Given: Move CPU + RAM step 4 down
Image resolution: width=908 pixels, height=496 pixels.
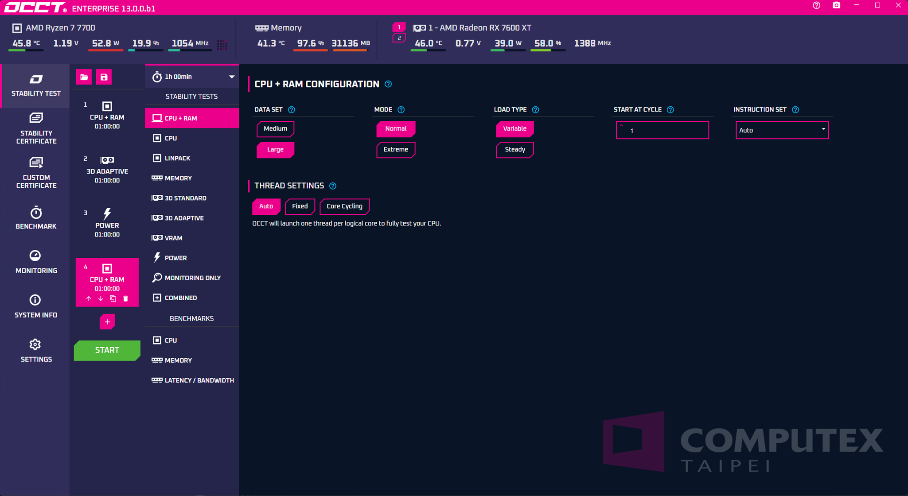Looking at the screenshot, I should click(x=101, y=299).
